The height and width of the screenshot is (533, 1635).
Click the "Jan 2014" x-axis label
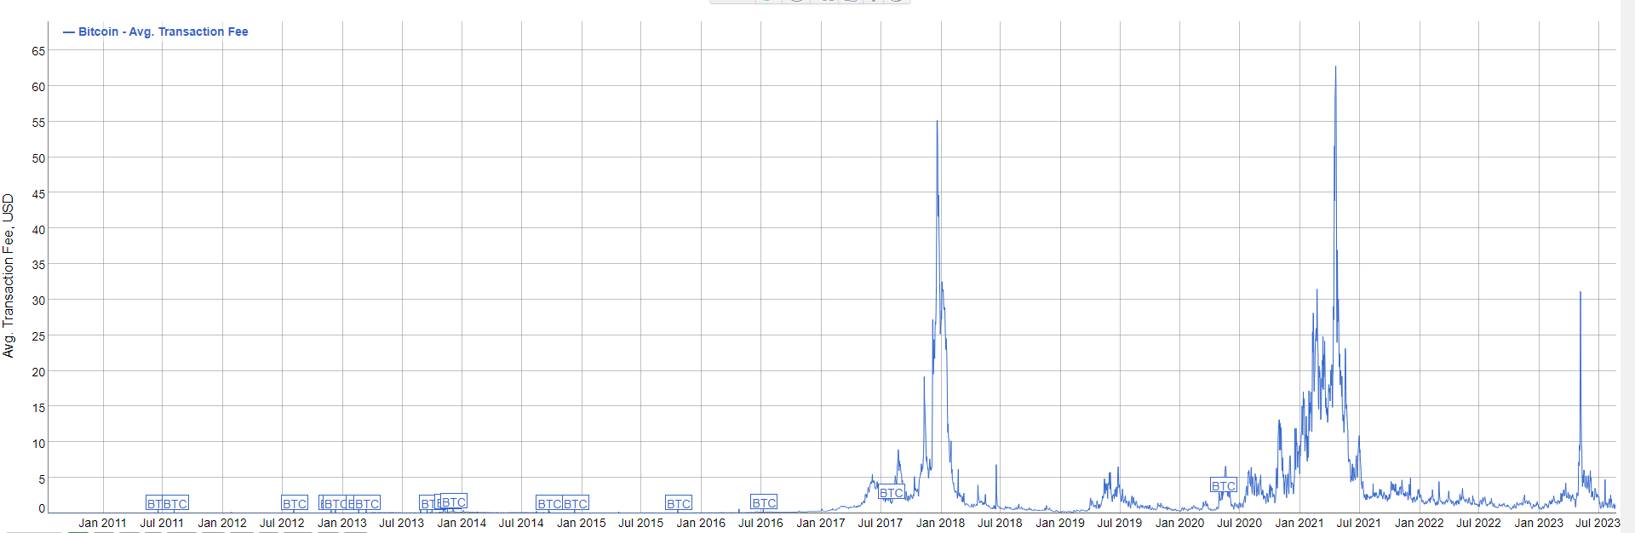click(462, 523)
